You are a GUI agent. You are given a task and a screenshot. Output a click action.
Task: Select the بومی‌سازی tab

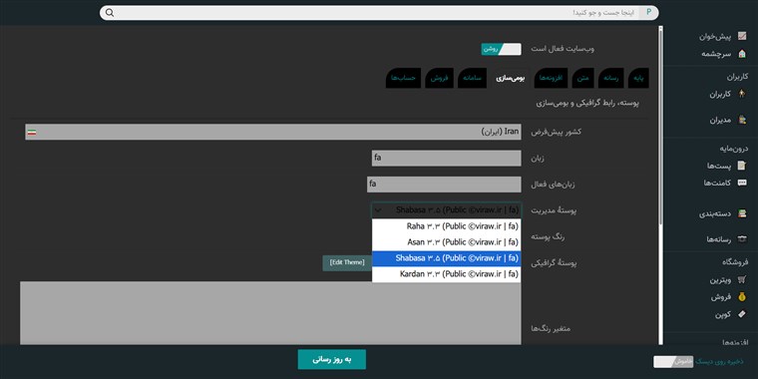511,79
